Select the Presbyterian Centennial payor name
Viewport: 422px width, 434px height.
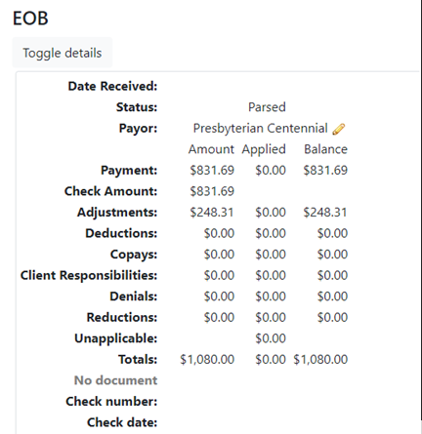click(260, 128)
